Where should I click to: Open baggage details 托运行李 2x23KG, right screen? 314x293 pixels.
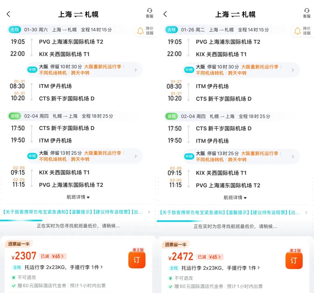tap(220, 268)
